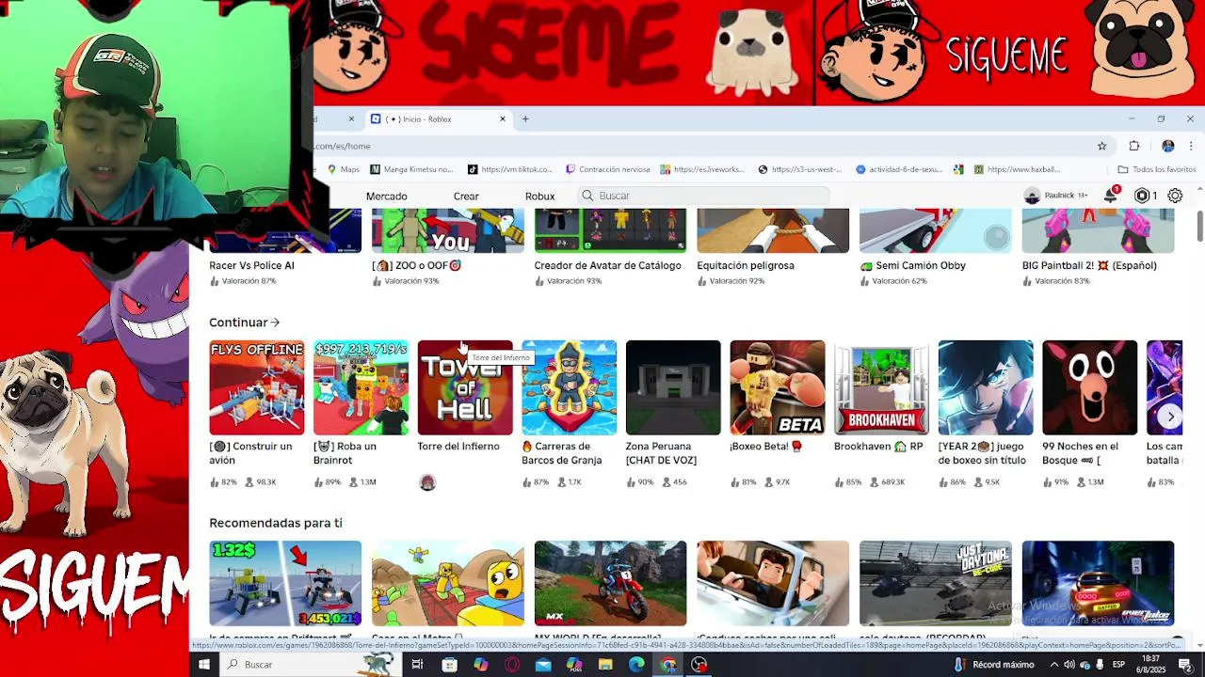Click Equitación peligrosa game title
Image resolution: width=1205 pixels, height=677 pixels.
pos(746,265)
